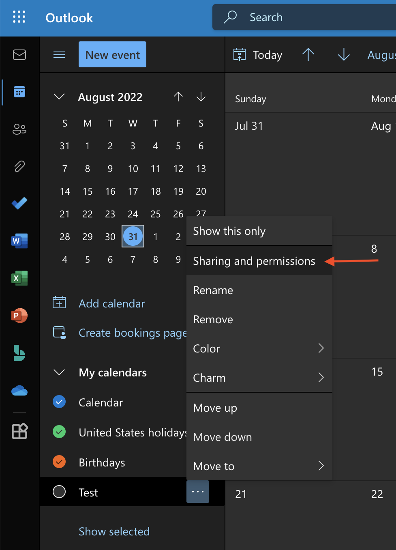Open more options for Test calendar
This screenshot has height=550, width=396.
pyautogui.click(x=198, y=492)
